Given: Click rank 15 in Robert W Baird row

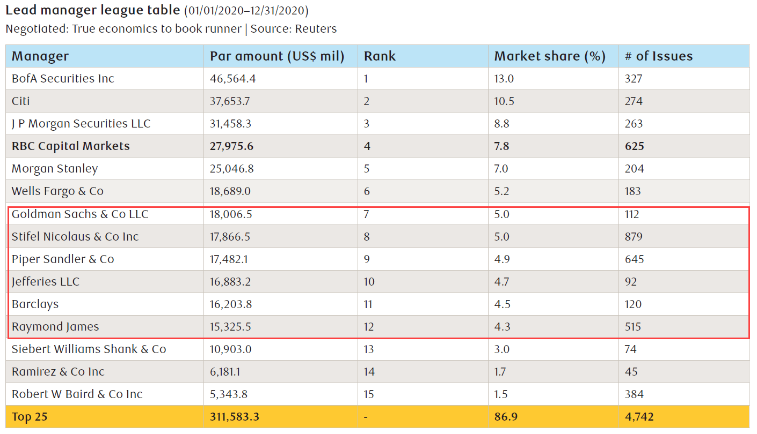Looking at the screenshot, I should (x=369, y=394).
